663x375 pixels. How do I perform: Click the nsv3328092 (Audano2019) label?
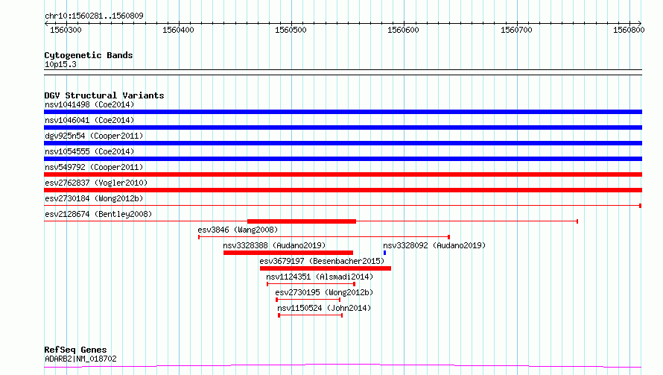click(x=434, y=245)
